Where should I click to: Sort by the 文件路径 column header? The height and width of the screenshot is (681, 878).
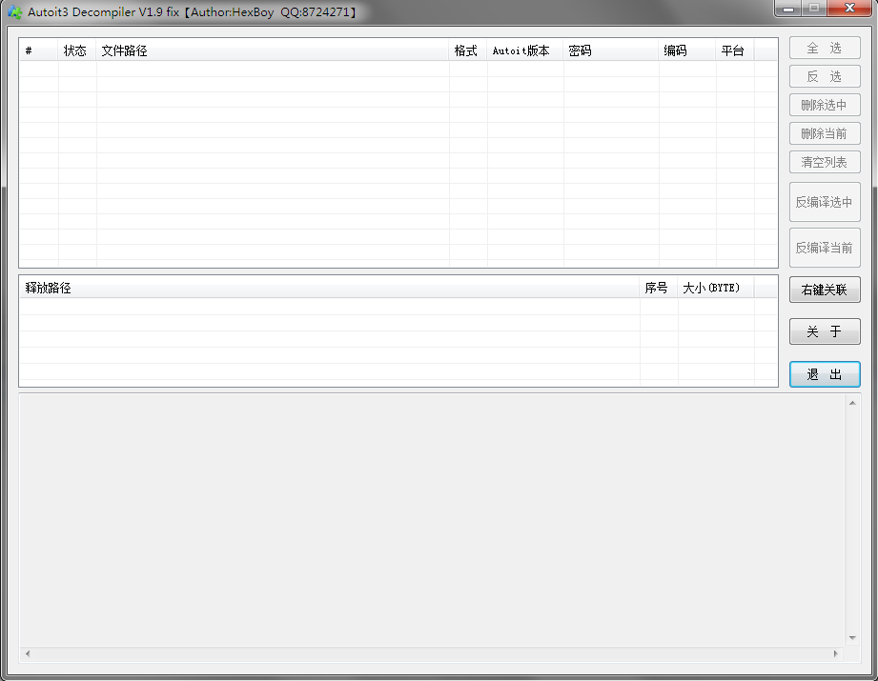click(272, 50)
